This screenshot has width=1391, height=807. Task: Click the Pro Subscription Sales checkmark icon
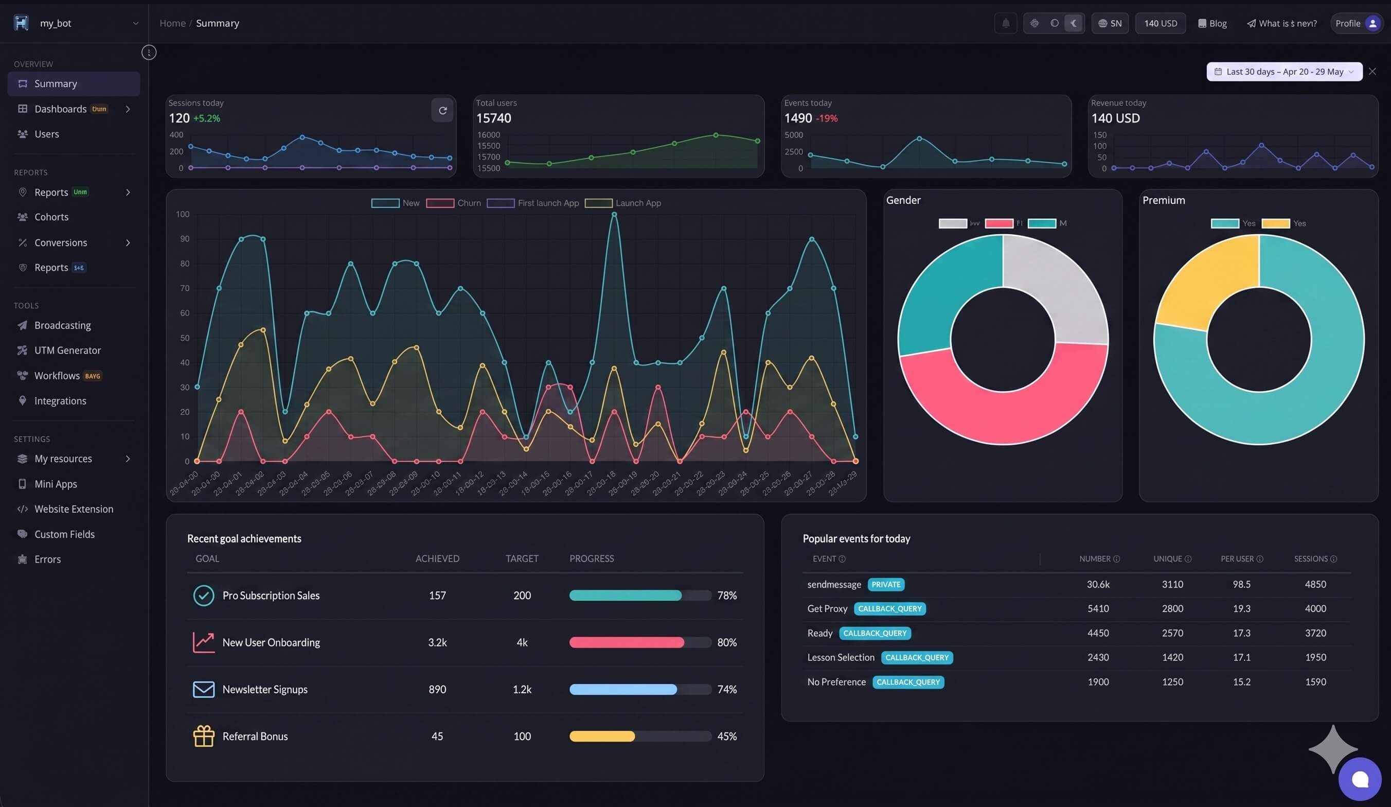pos(204,595)
